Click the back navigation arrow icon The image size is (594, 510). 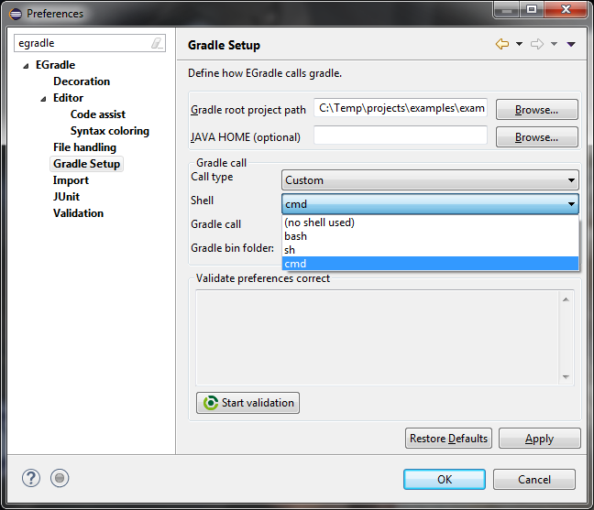tap(502, 44)
